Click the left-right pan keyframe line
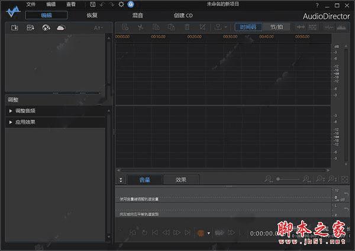 pyautogui.click(x=224, y=210)
